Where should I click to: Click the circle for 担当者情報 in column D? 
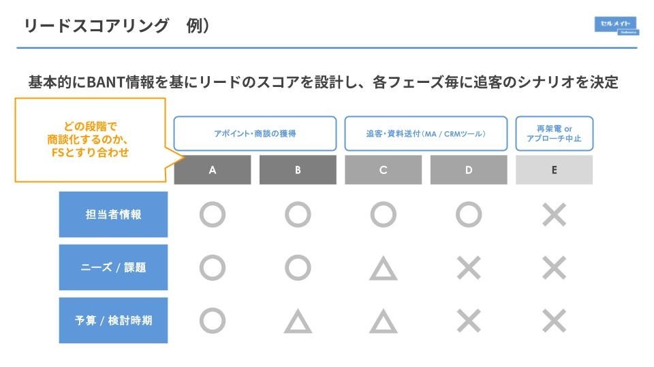[469, 215]
